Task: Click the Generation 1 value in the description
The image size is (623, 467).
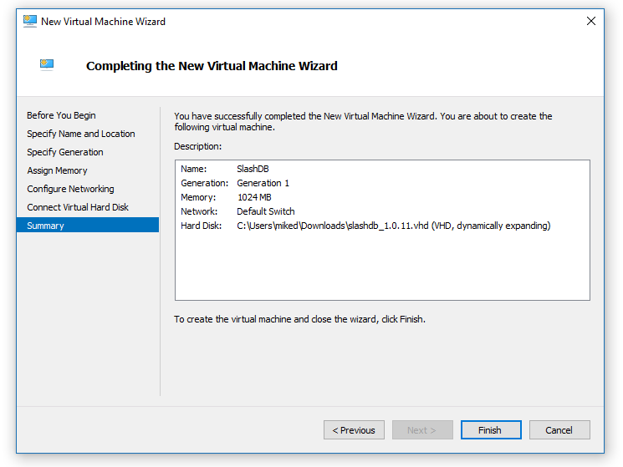Action: pyautogui.click(x=263, y=183)
